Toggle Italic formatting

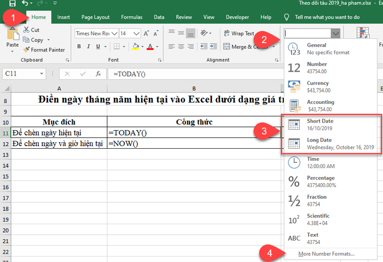pos(89,46)
